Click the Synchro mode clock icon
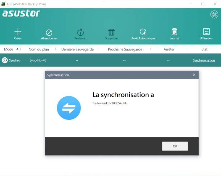 click(x=5, y=60)
